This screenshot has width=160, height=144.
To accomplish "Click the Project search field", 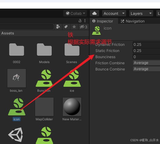I will click(x=26, y=27).
